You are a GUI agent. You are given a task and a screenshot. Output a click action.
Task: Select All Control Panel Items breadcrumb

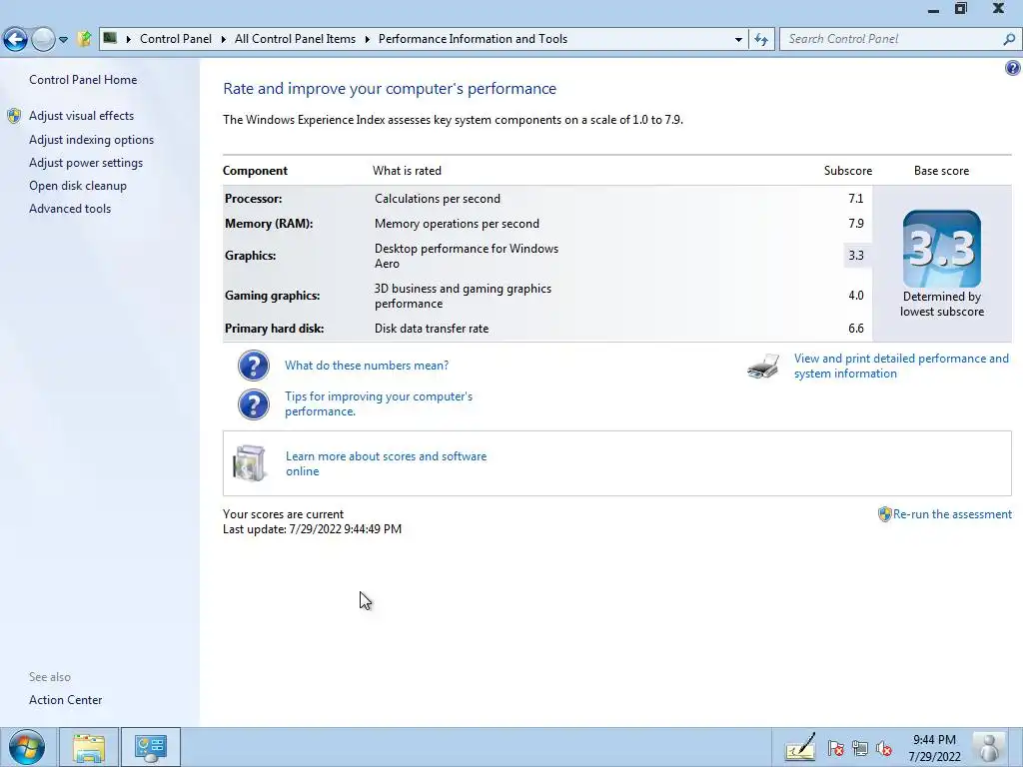point(295,39)
